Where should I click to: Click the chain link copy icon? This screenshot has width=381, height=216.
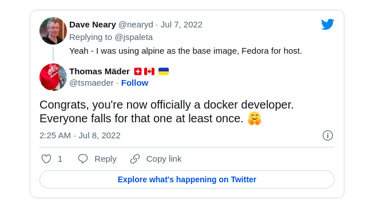click(135, 159)
